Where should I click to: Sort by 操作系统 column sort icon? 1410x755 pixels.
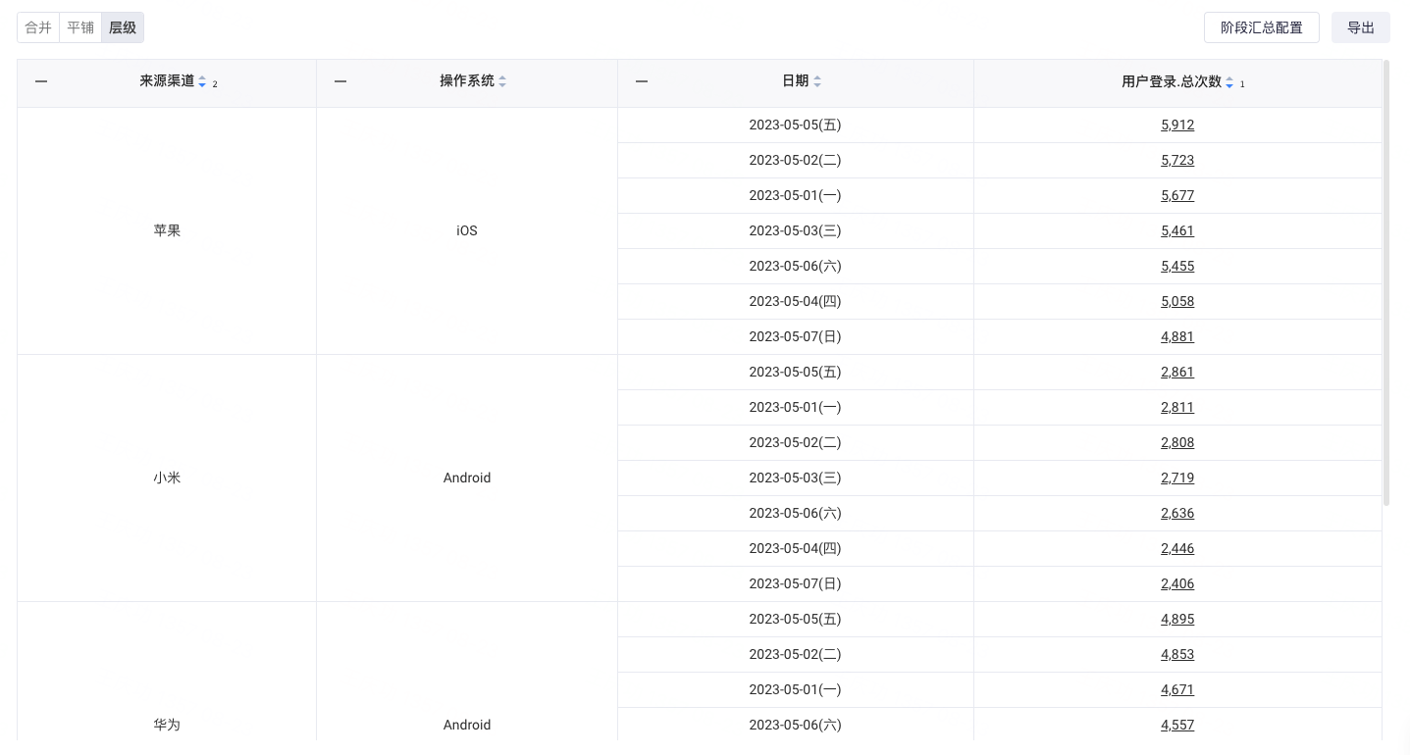click(x=502, y=82)
